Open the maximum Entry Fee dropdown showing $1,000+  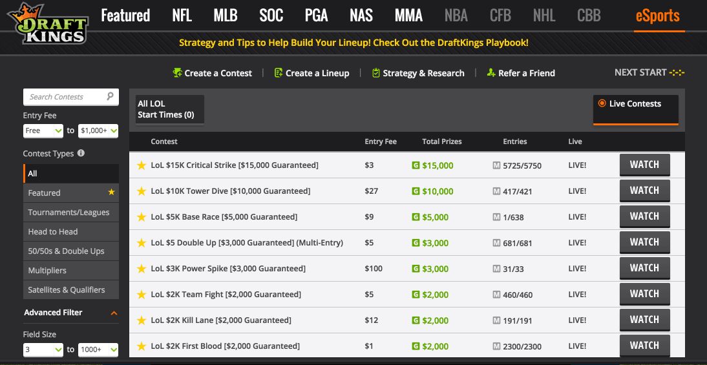(x=98, y=130)
